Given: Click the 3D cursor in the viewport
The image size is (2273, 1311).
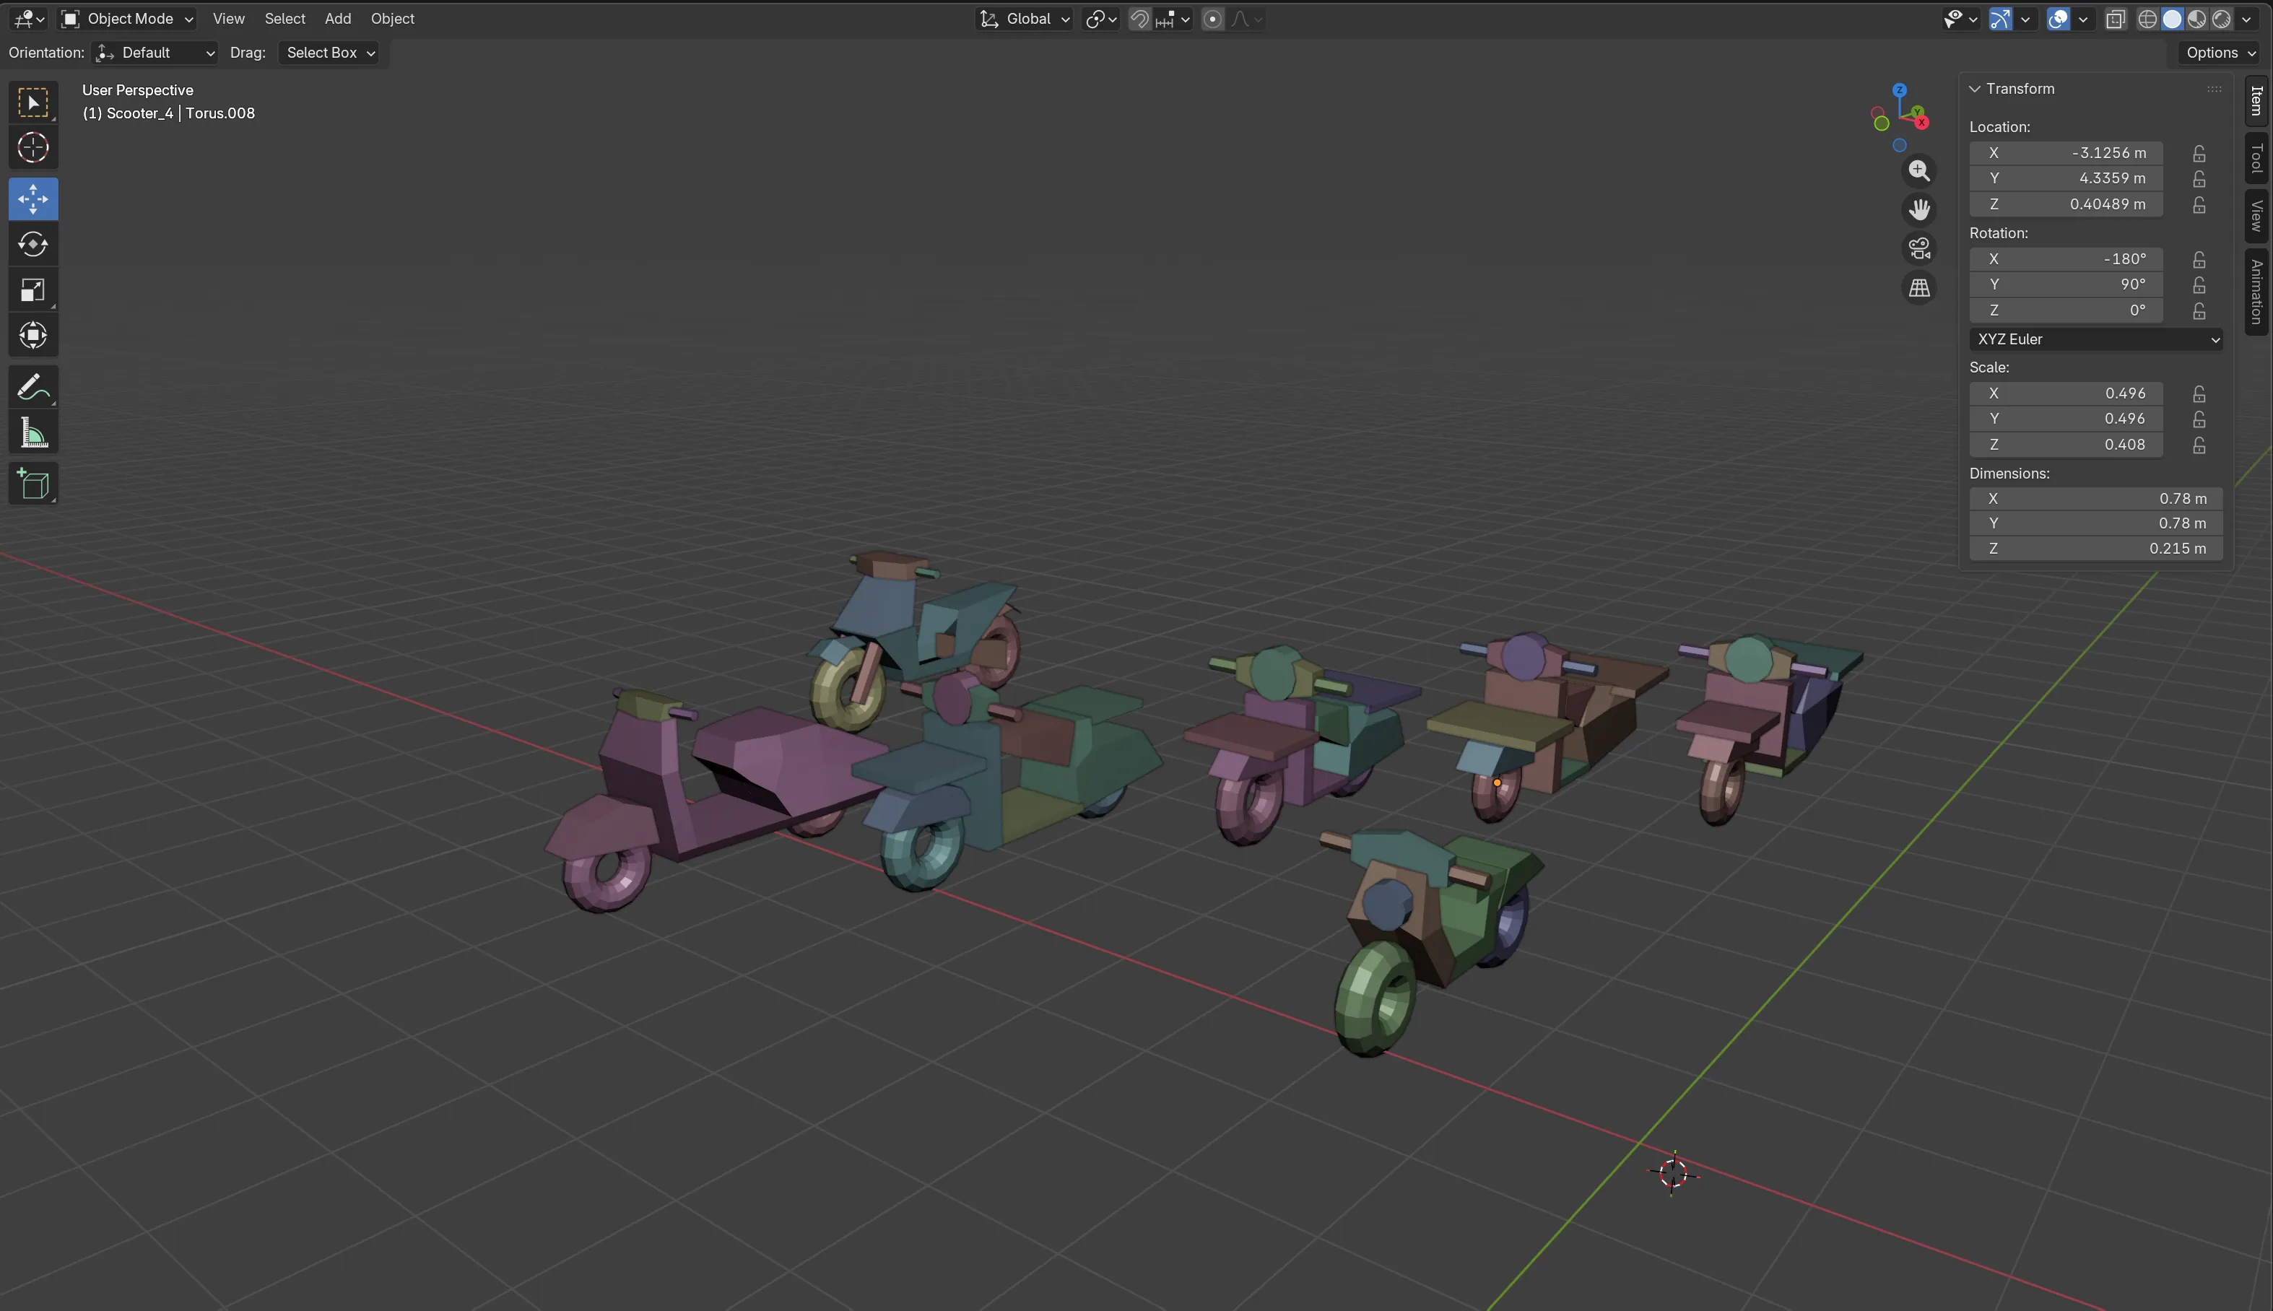Looking at the screenshot, I should coord(1673,1173).
